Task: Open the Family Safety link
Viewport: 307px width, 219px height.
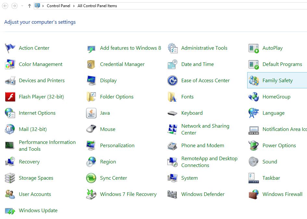Action: click(277, 81)
